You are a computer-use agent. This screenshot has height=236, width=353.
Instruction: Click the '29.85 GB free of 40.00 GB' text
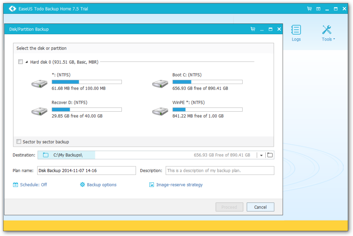click(x=77, y=116)
